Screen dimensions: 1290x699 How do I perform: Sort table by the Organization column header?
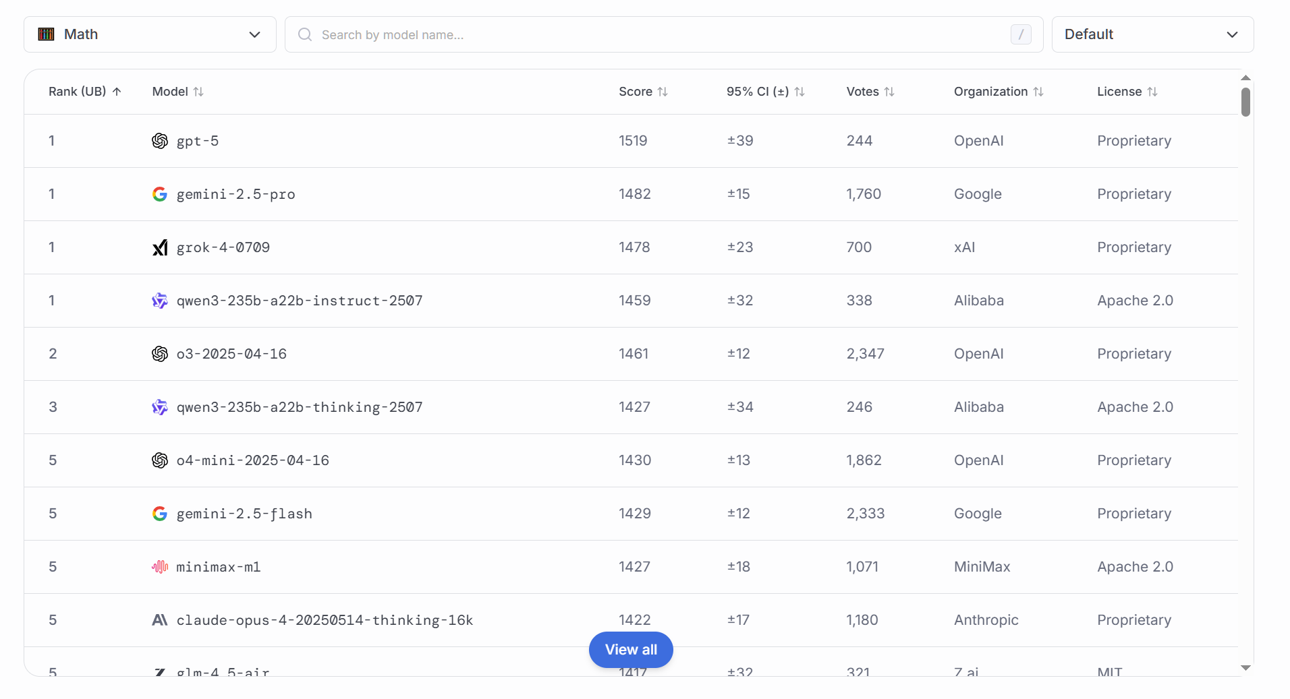click(999, 92)
